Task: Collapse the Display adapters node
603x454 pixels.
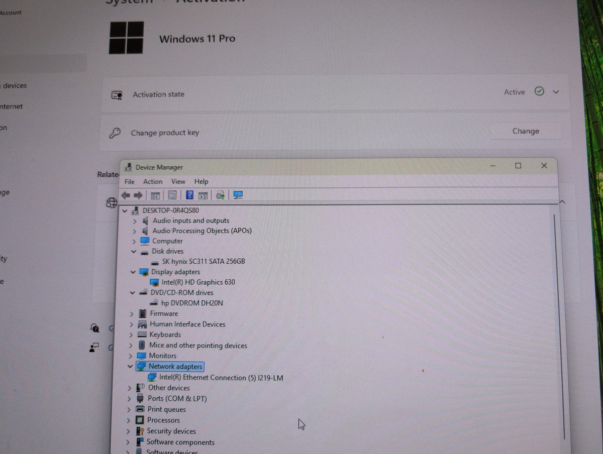Action: [133, 272]
